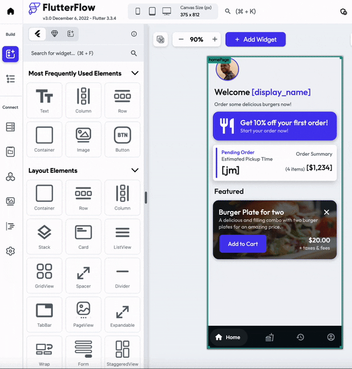
Task: Pick the Image widget
Action: coord(83,139)
